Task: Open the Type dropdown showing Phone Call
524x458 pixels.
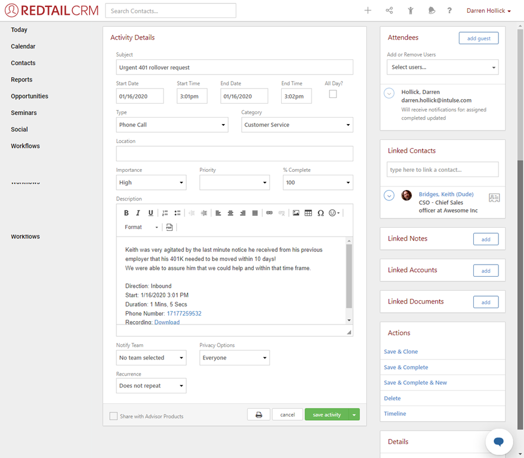Action: click(172, 125)
